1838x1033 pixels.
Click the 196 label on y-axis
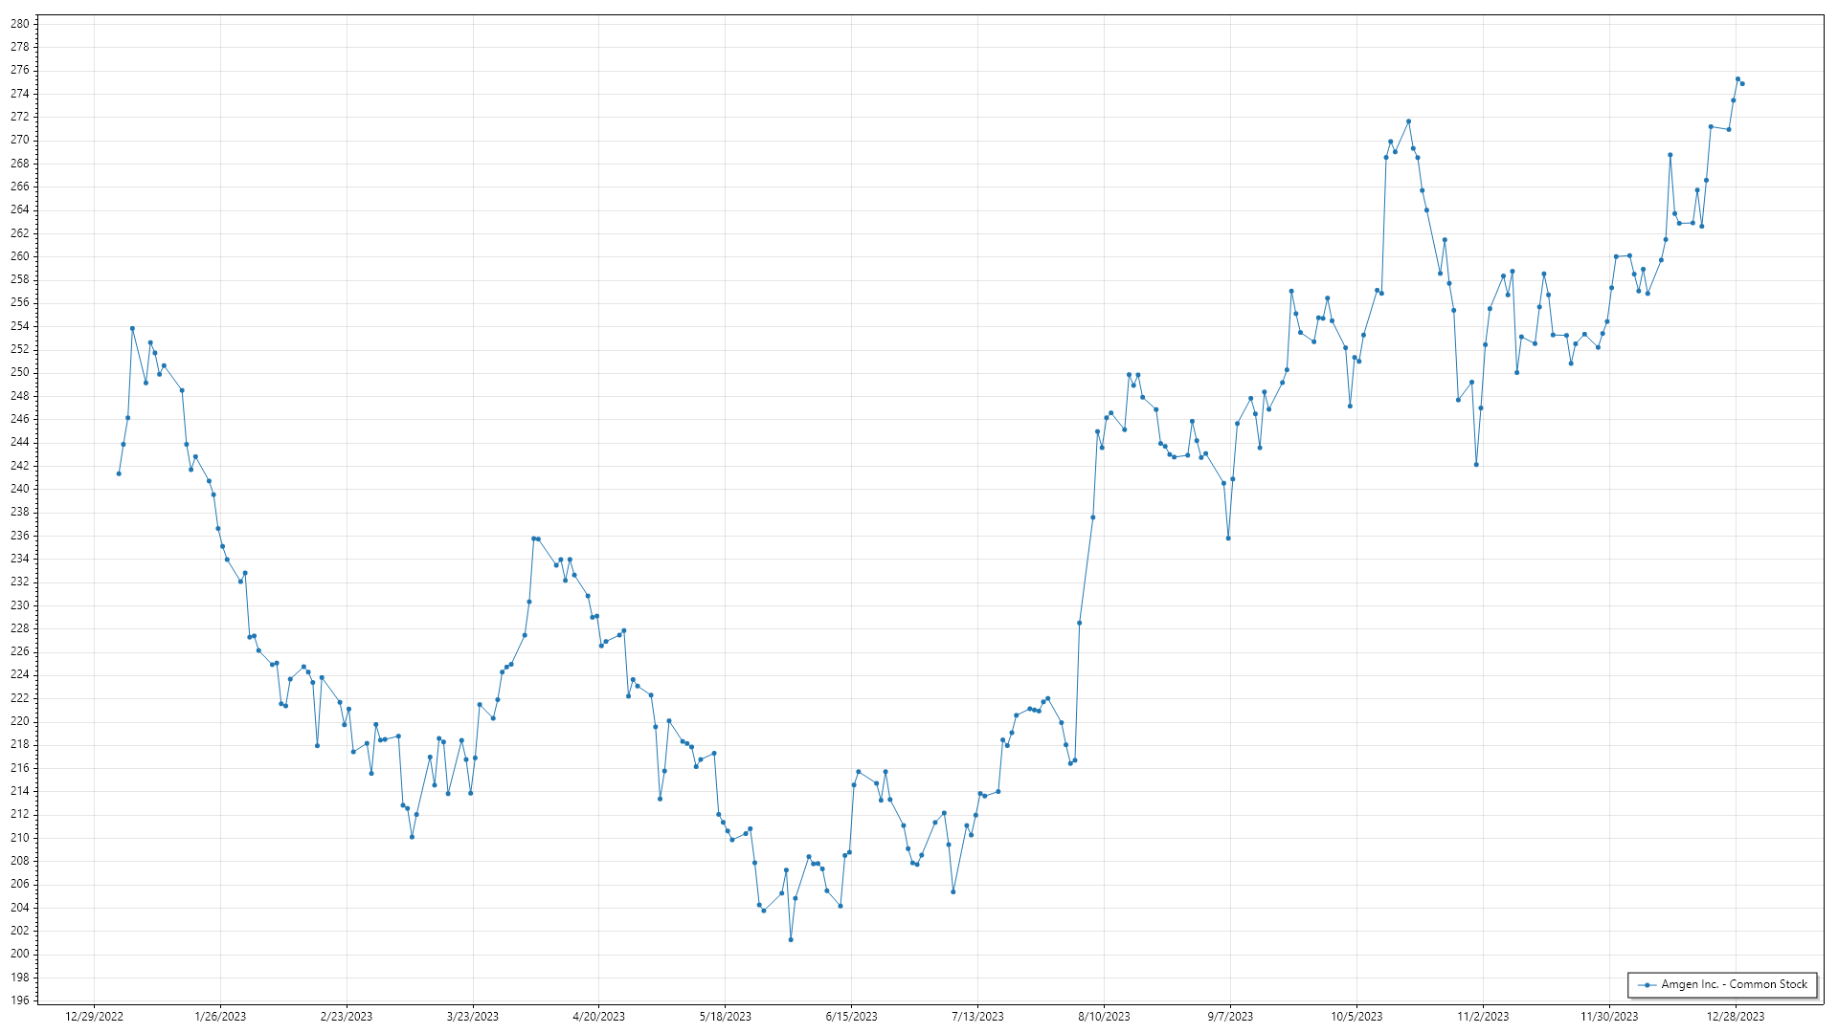[20, 1000]
